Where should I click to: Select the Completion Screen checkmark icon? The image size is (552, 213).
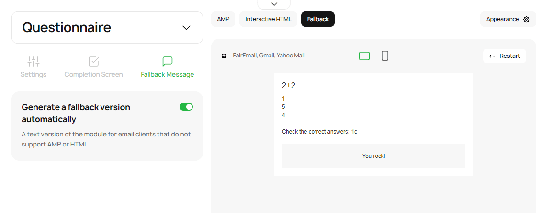(x=94, y=62)
